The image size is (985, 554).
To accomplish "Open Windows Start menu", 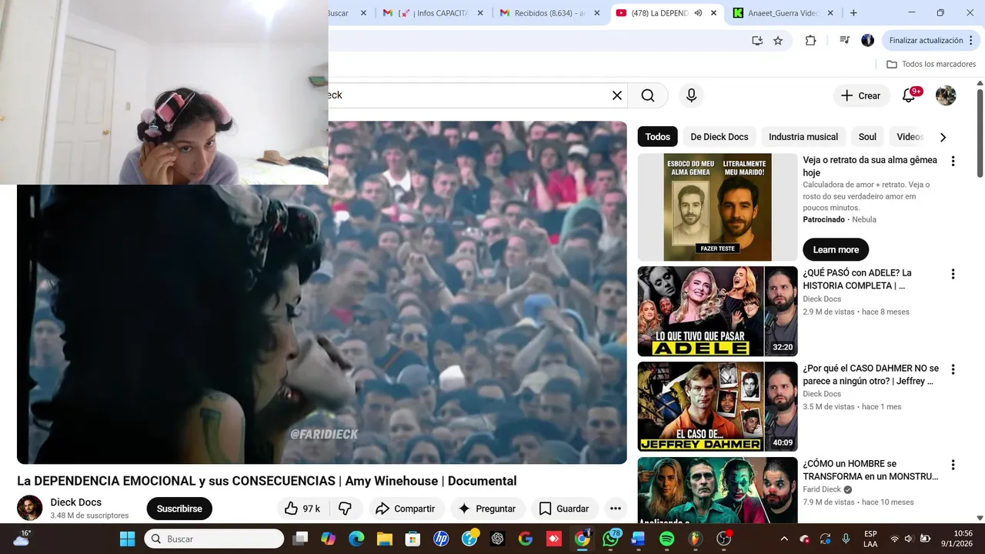I will click(127, 539).
